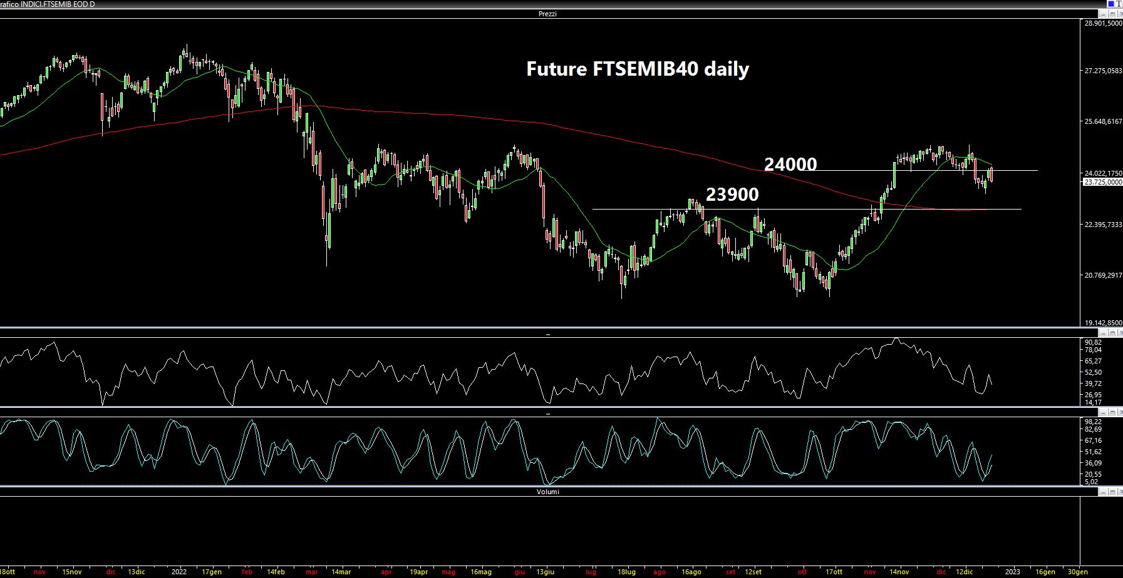Click the 25.648,6167 price axis value
This screenshot has height=578, width=1123.
[1104, 121]
